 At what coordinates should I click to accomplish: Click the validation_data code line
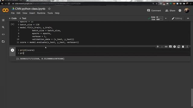click(53, 39)
